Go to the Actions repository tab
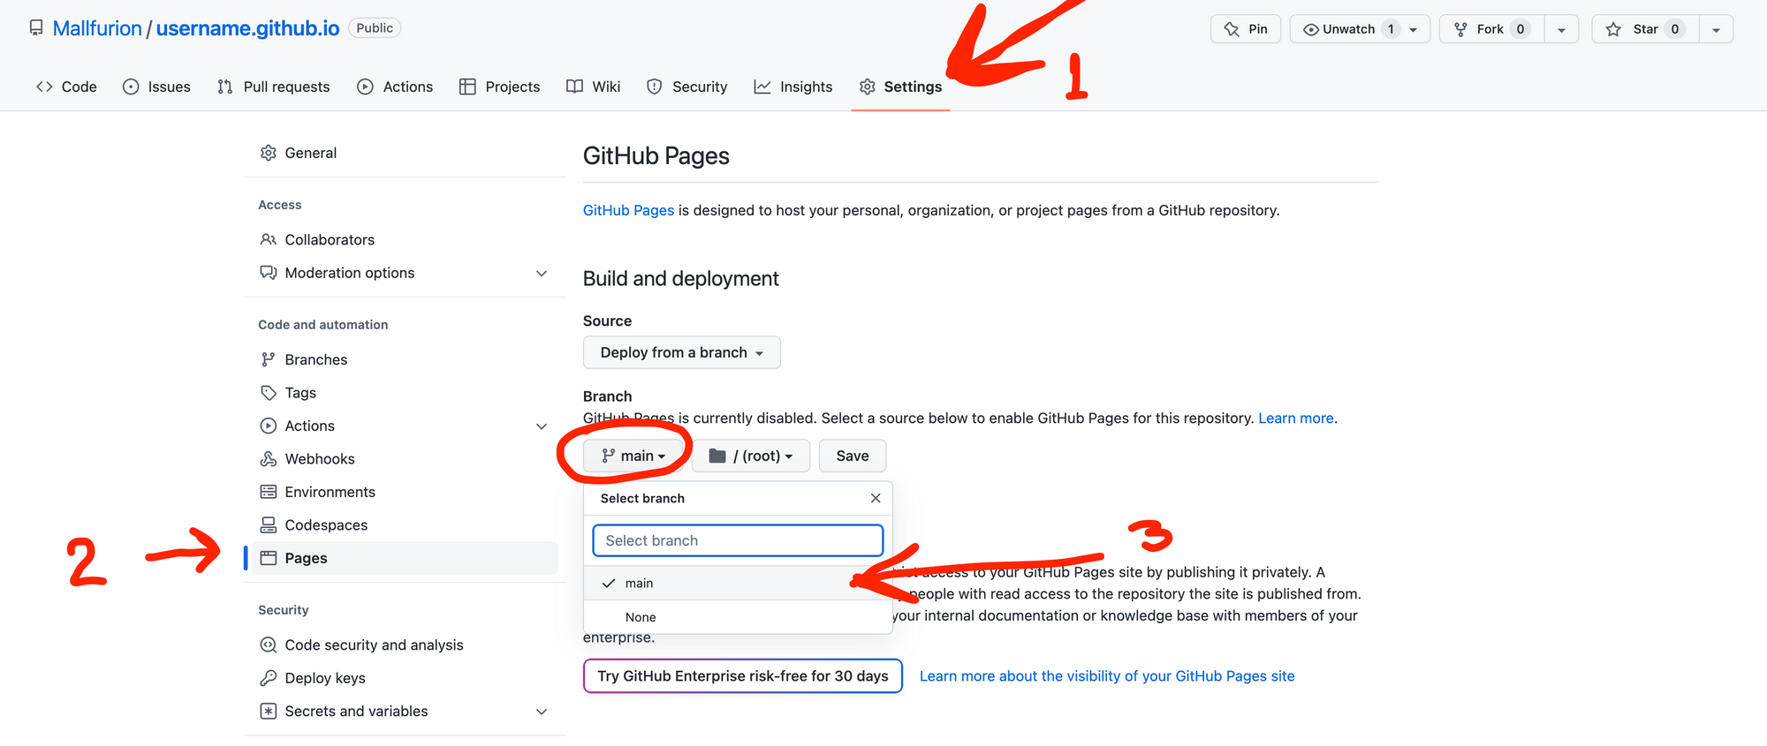The image size is (1767, 746). pyautogui.click(x=395, y=87)
